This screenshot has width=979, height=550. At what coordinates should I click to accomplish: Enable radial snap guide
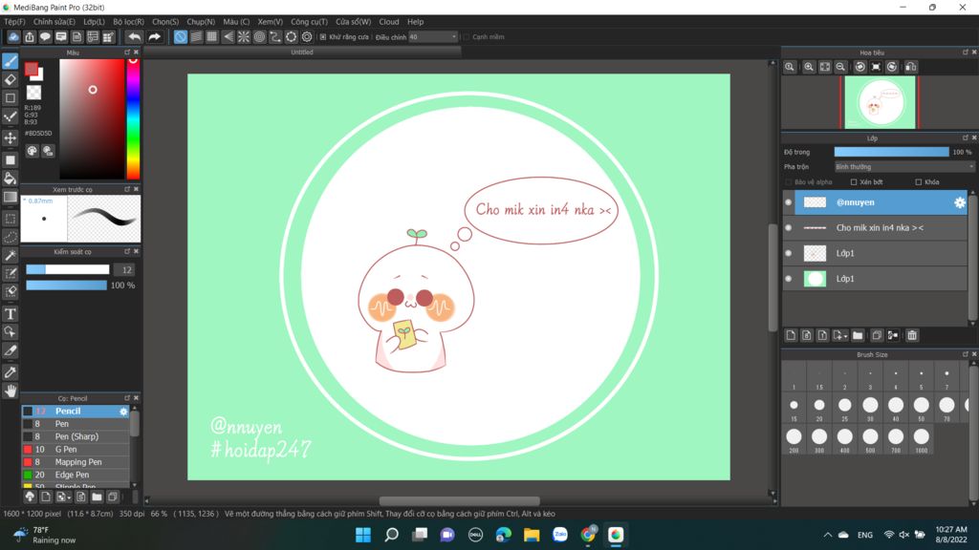(x=244, y=37)
